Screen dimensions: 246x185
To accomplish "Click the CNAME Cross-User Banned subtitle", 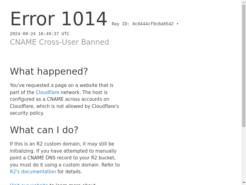I will click(x=59, y=42).
